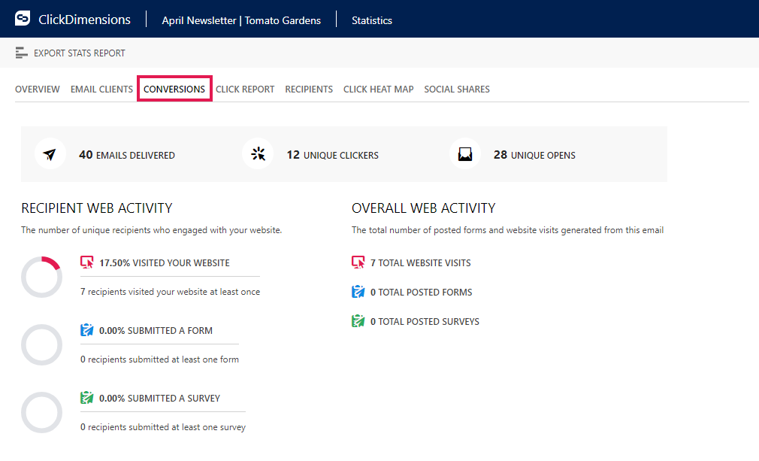Click the total website visits icon
This screenshot has height=461, width=759.
click(358, 262)
